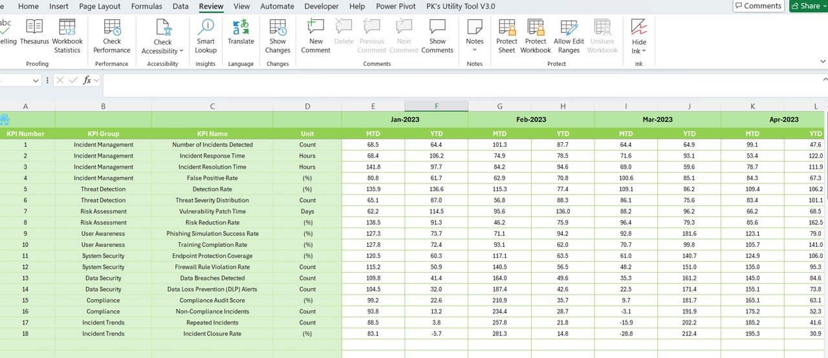
Task: Open the Data tab
Action: [x=181, y=6]
